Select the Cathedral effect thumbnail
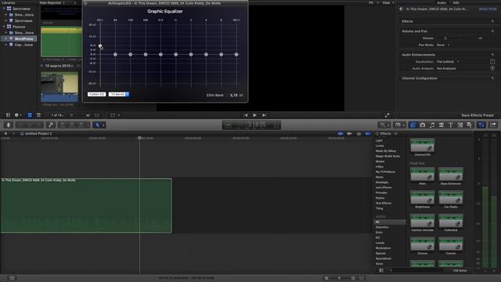This screenshot has height=282, width=501. pyautogui.click(x=451, y=221)
